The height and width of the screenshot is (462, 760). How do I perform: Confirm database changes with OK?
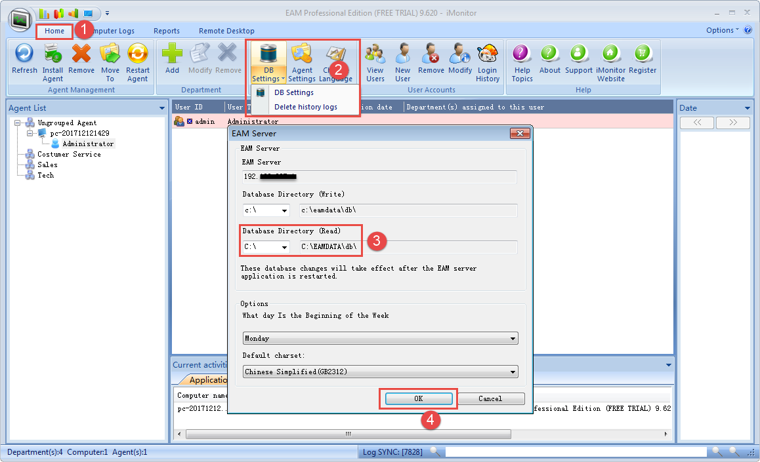tap(418, 398)
